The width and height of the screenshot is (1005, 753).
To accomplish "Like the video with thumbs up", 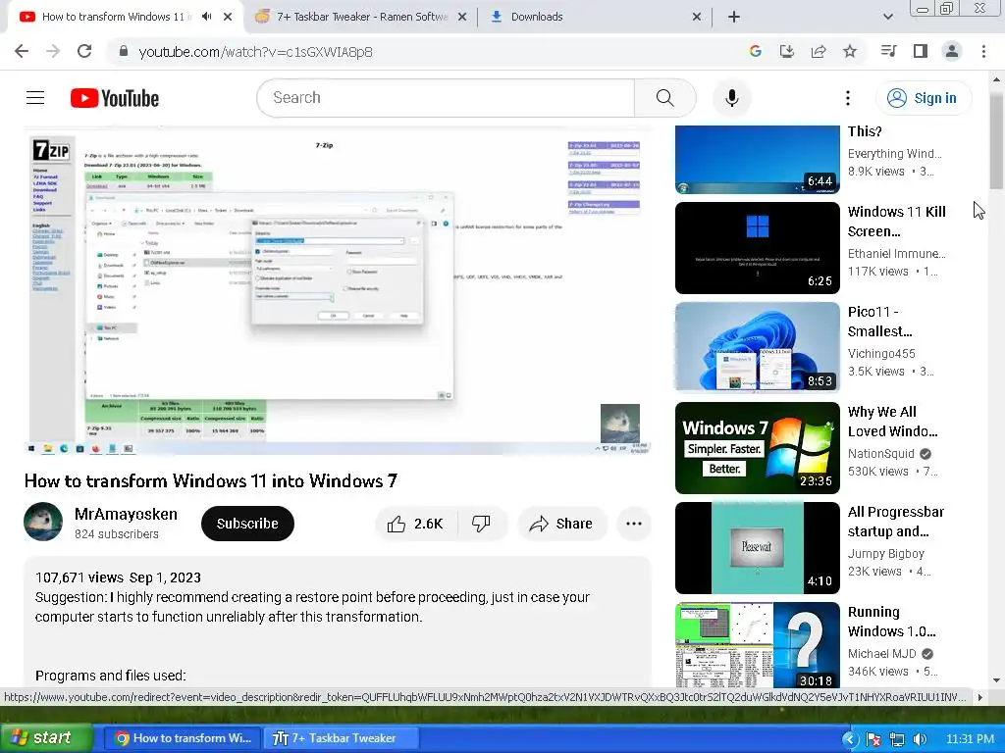I will pos(415,524).
